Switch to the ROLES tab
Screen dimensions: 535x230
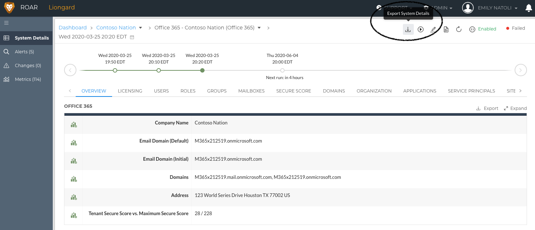[188, 91]
